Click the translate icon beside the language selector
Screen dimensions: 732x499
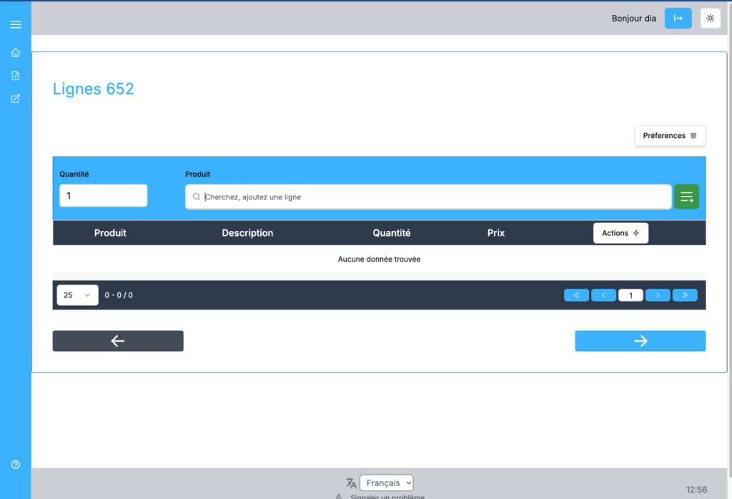[350, 483]
